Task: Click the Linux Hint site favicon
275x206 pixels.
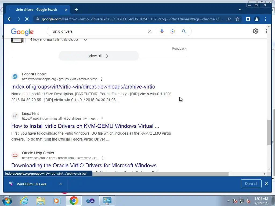Action: point(15,116)
